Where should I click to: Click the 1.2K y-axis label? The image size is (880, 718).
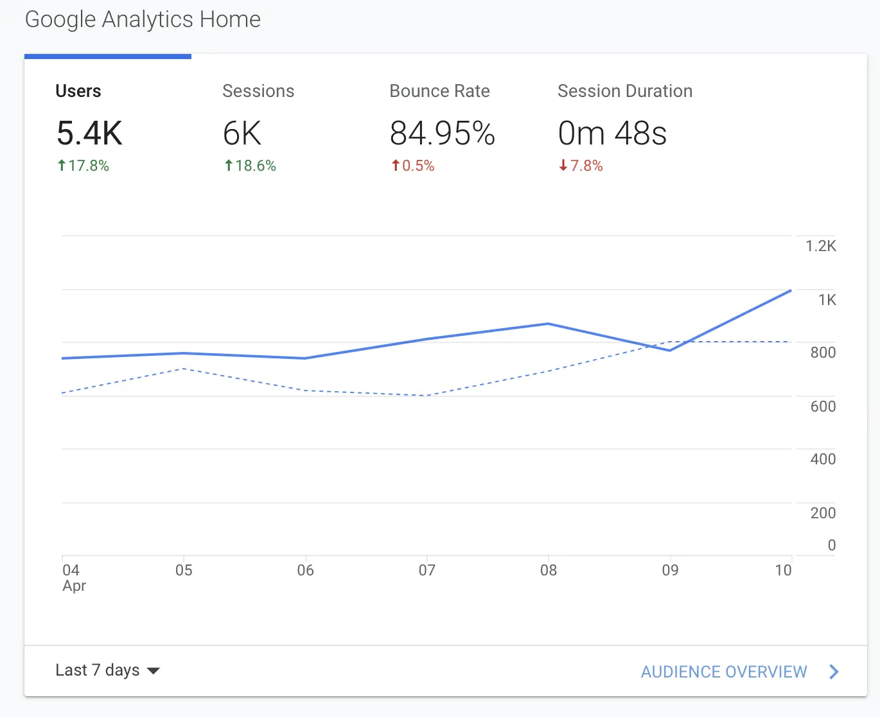[821, 246]
